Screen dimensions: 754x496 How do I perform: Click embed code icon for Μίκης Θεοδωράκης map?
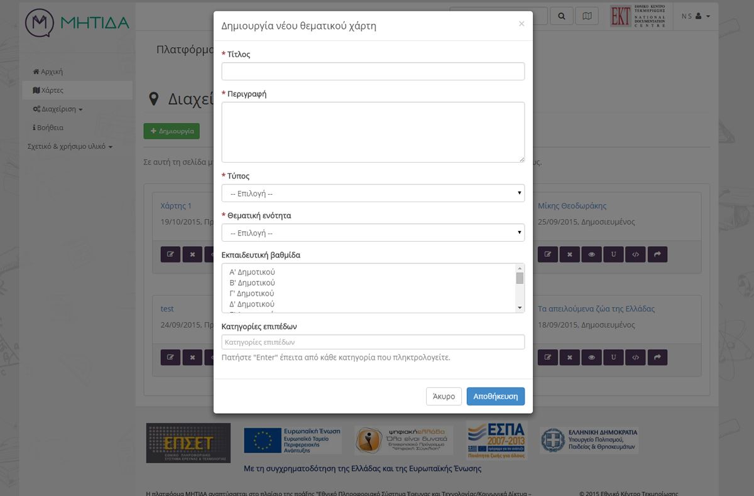(635, 254)
